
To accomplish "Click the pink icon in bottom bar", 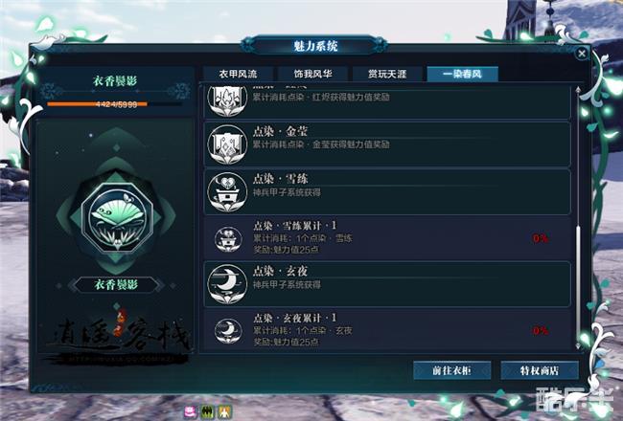I will [x=191, y=411].
